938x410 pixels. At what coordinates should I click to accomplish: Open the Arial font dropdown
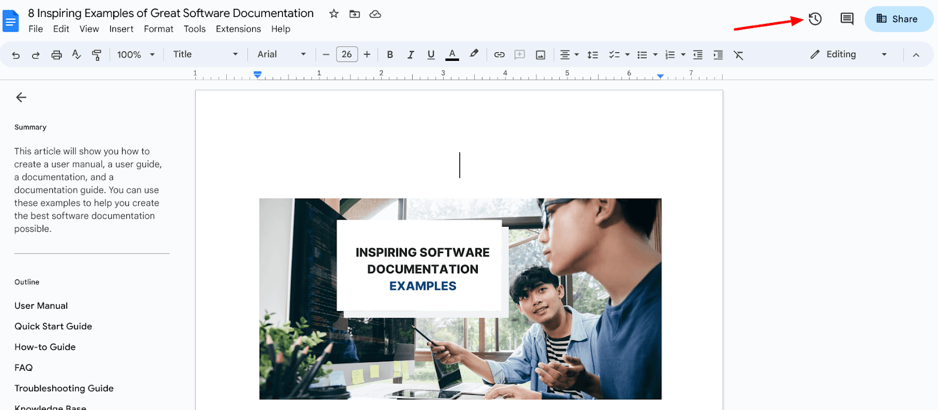(x=281, y=54)
